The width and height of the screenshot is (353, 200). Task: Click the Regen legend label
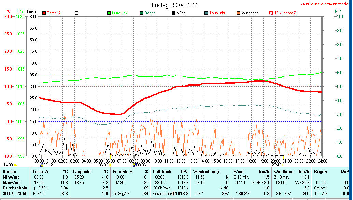(x=150, y=13)
